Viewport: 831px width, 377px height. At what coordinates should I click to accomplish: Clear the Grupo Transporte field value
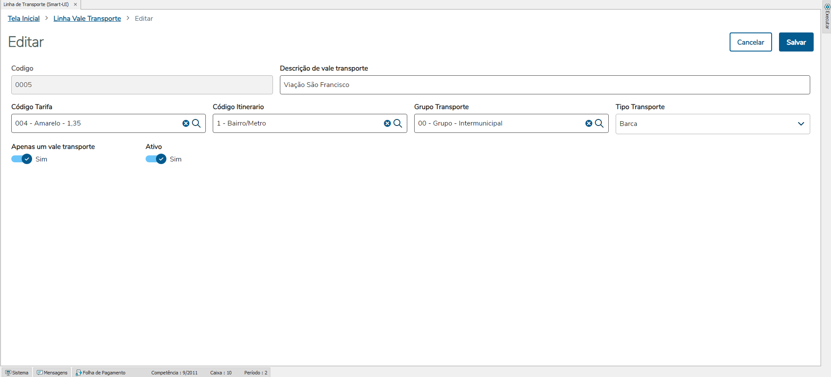589,123
